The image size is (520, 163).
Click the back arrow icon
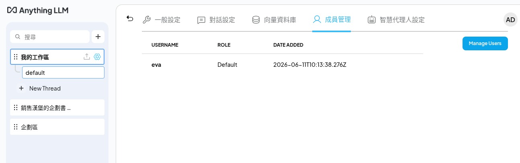pos(130,19)
